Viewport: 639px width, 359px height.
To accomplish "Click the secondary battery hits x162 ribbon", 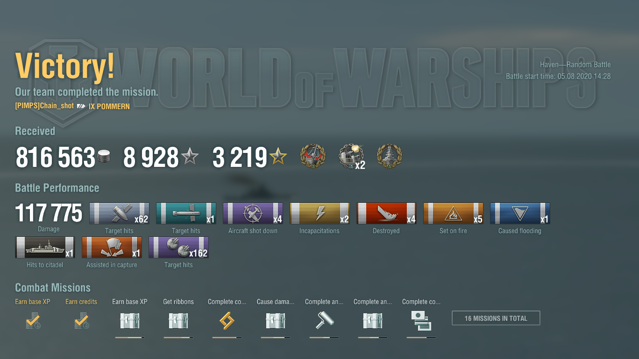I will click(x=178, y=248).
